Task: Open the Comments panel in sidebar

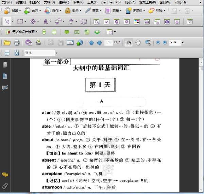Action: pos(5,175)
